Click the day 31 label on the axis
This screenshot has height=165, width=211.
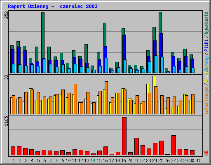point(198,160)
